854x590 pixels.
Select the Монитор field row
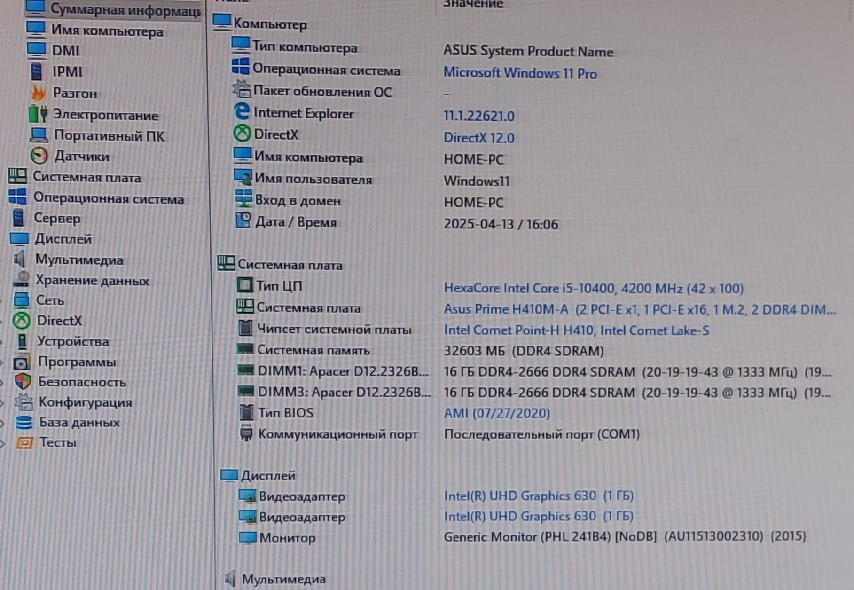276,537
